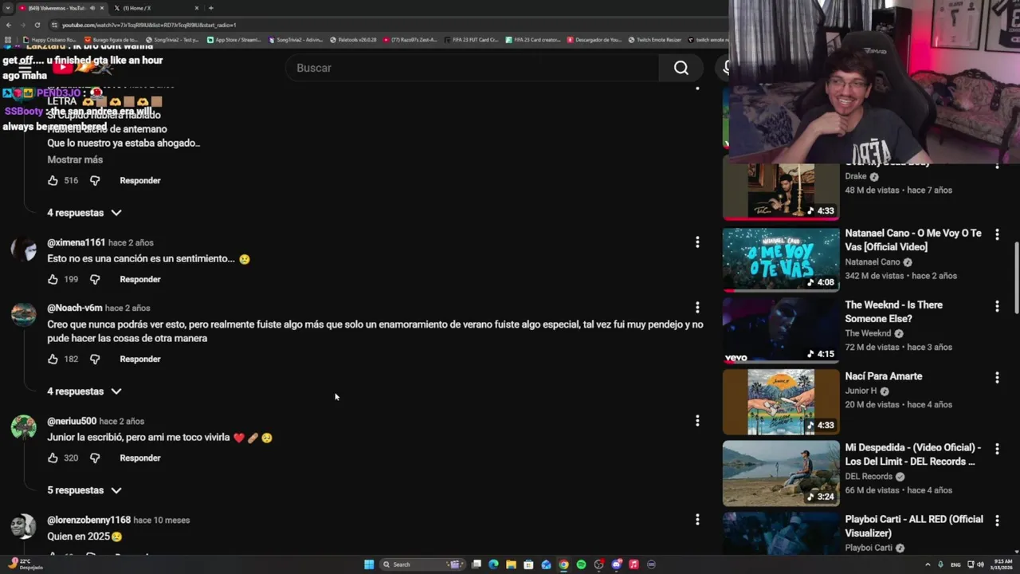1020x574 pixels.
Task: Open more options for Natanael Cano video
Action: click(x=997, y=234)
